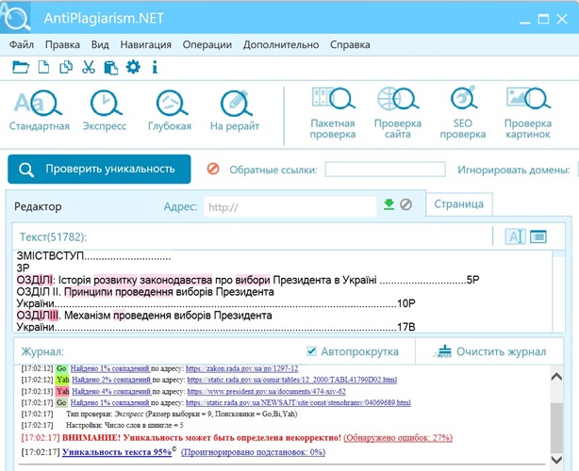Open Проверка сайта
The image size is (579, 471).
point(398,113)
